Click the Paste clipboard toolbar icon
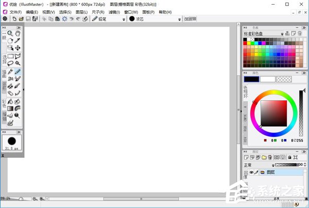This screenshot has height=208, width=309. (57, 19)
